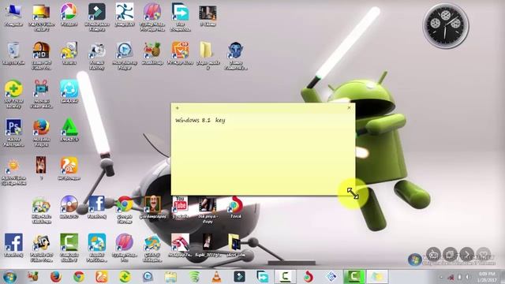Click the taskbar date and time
Viewport: 505px width, 284px height.
(x=487, y=277)
